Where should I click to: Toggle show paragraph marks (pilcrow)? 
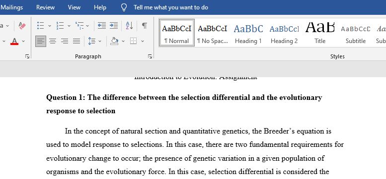pyautogui.click(x=145, y=26)
